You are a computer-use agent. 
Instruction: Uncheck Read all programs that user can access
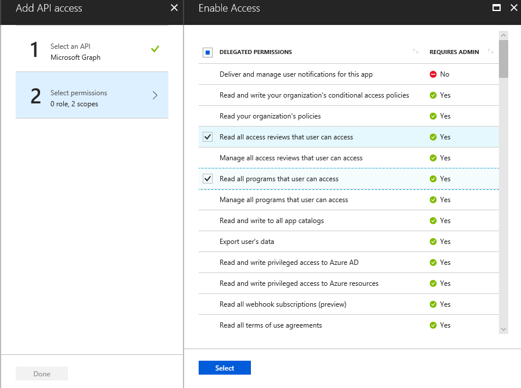(x=208, y=178)
